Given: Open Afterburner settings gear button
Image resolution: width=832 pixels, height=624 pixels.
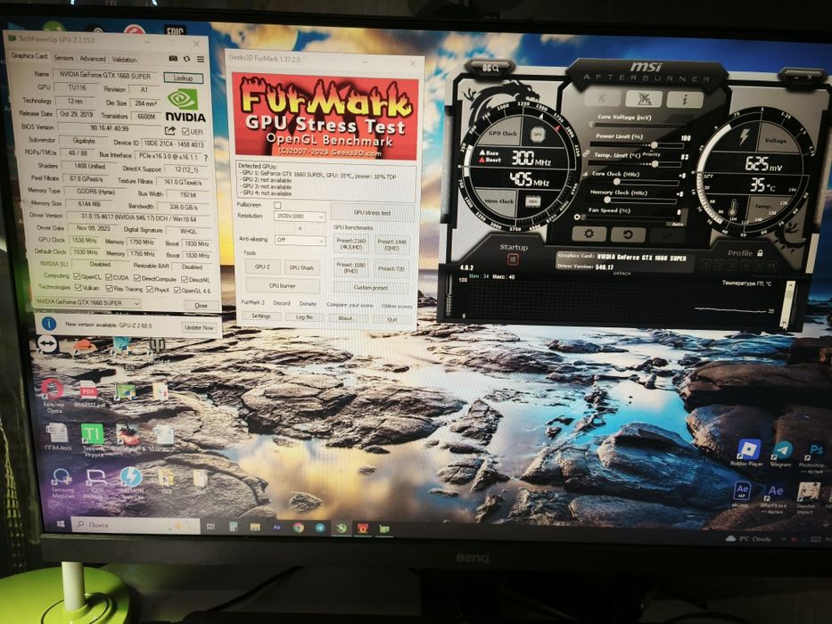Looking at the screenshot, I should coord(589,234).
